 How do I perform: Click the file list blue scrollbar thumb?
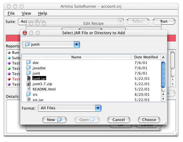[x=163, y=75]
